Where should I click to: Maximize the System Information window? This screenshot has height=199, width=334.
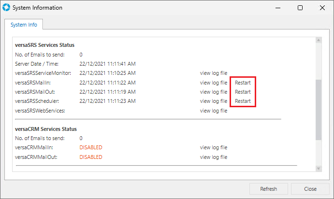[300, 8]
